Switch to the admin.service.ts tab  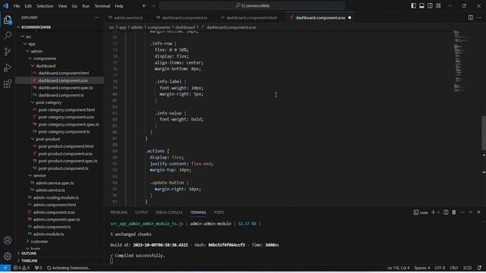(x=128, y=17)
